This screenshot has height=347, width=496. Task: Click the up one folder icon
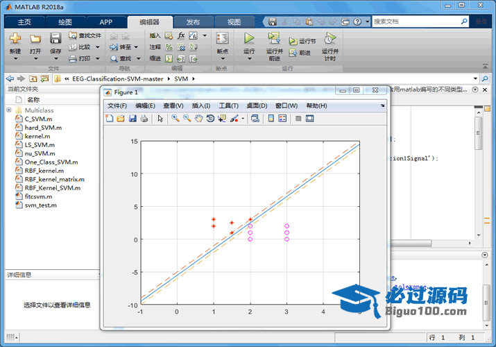[x=33, y=78]
